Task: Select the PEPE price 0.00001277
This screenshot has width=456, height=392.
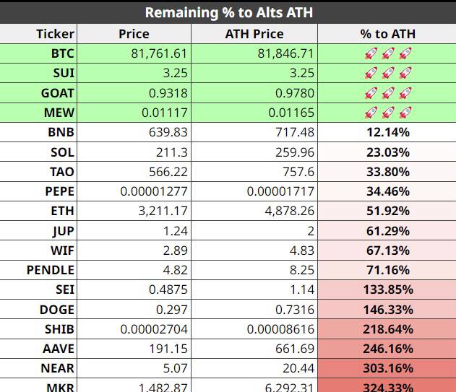Action: 134,191
